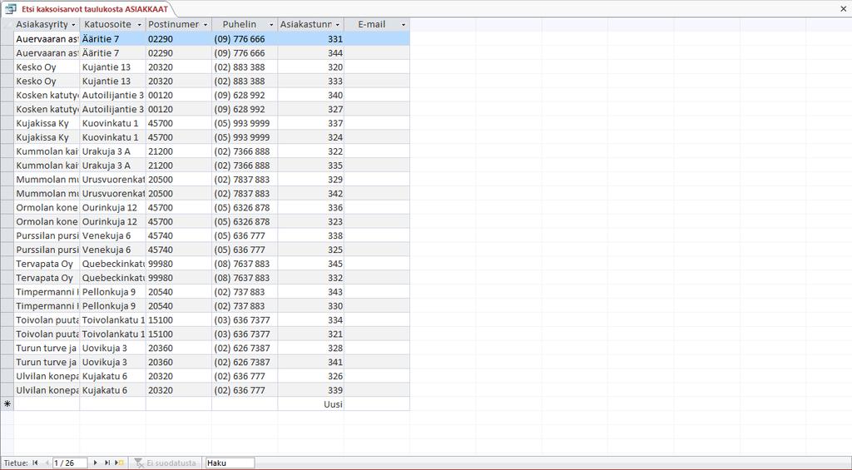Click the query icon in tab
Screen dimensions: 852x470
[10, 8]
